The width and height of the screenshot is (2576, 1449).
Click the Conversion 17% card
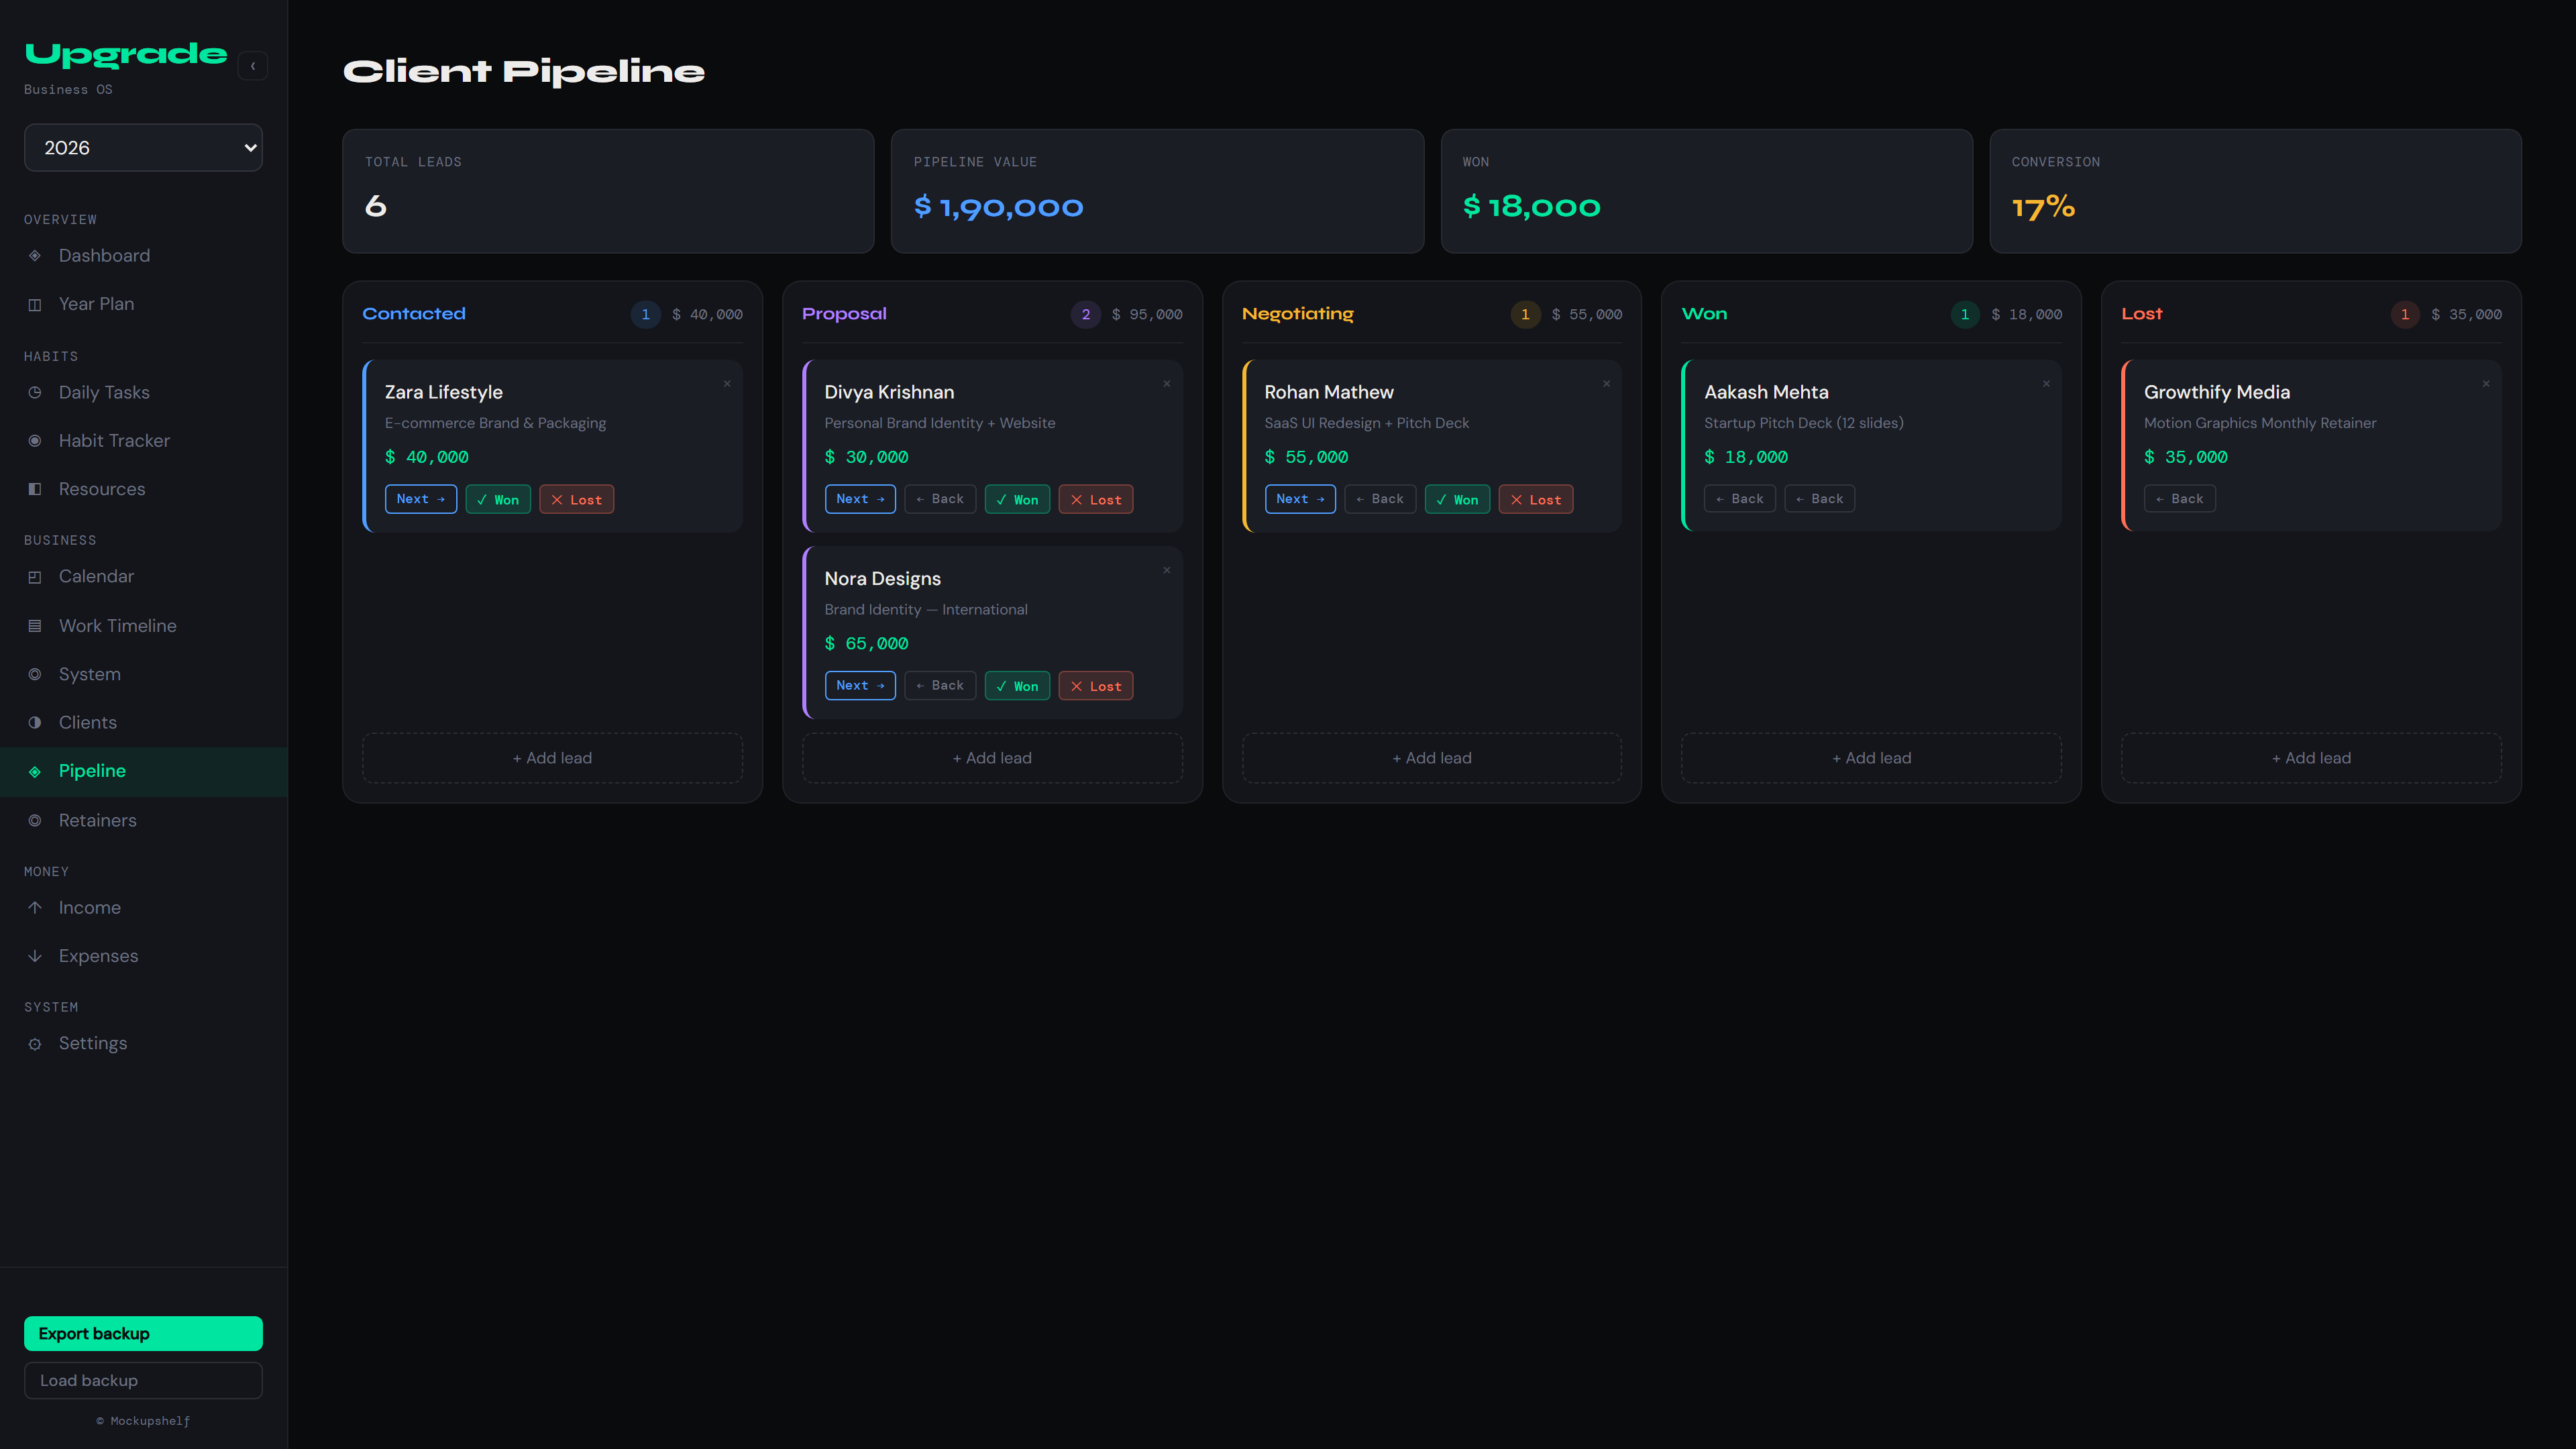point(2255,191)
